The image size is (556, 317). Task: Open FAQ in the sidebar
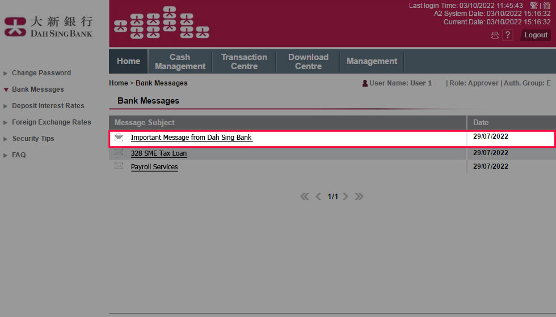(x=19, y=155)
